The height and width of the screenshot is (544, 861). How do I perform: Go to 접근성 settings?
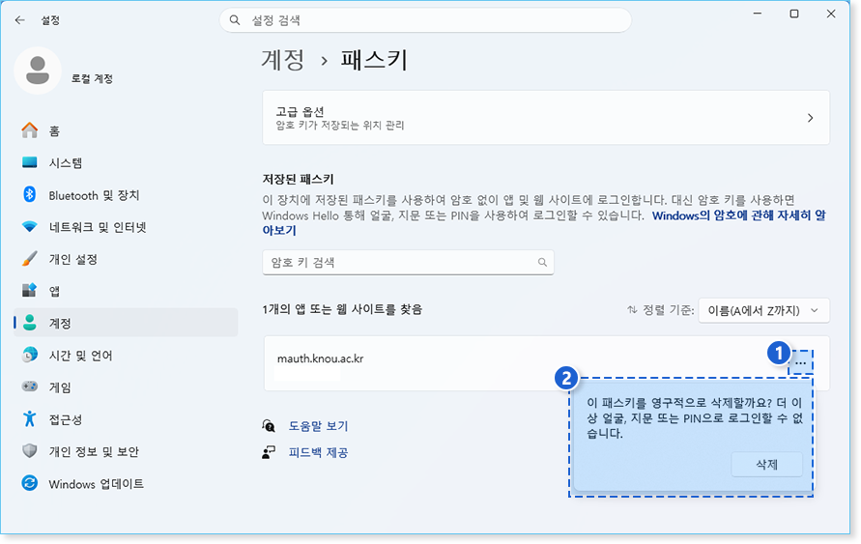click(x=126, y=419)
